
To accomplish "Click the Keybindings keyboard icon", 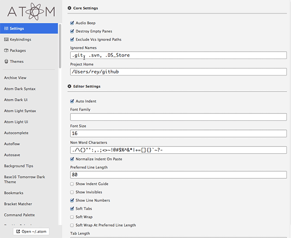I will point(6,39).
